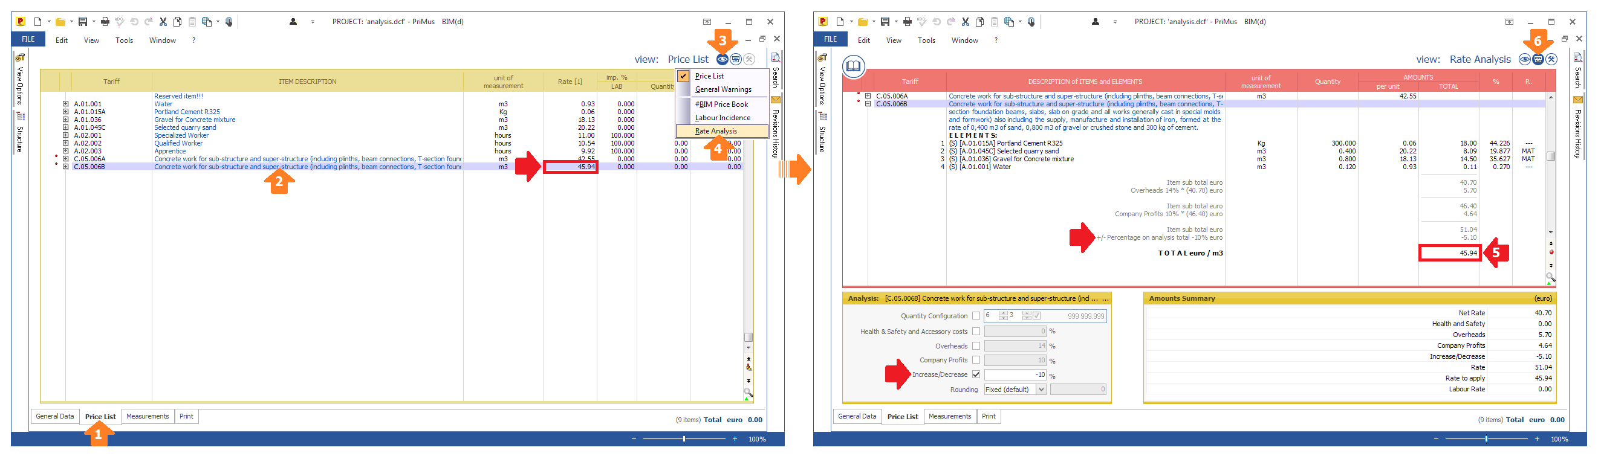Enable Overheads checkbox
The height and width of the screenshot is (459, 1601).
point(976,347)
